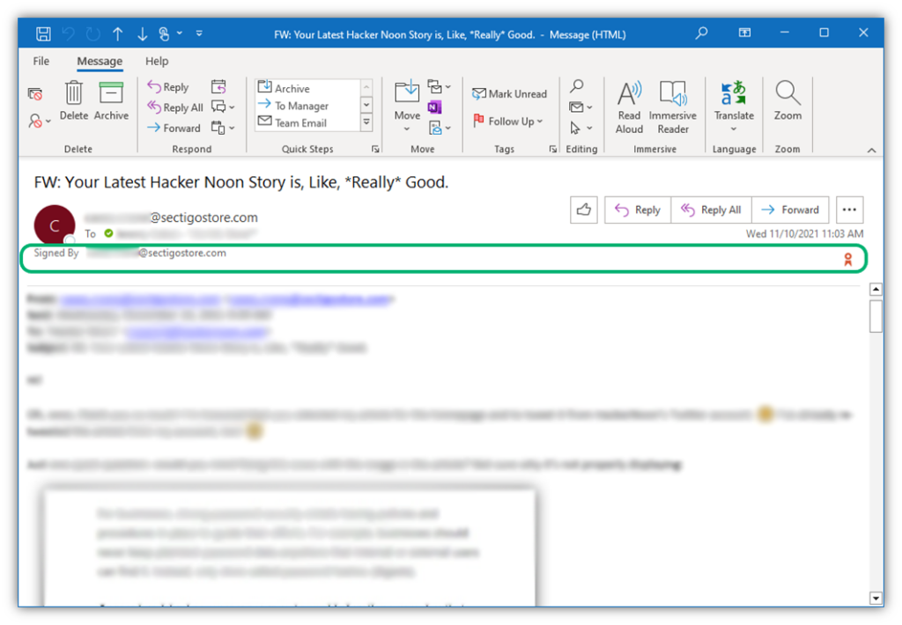Viewport: 902px width, 625px height.
Task: Open the Reply with IM dropdown
Action: (223, 107)
